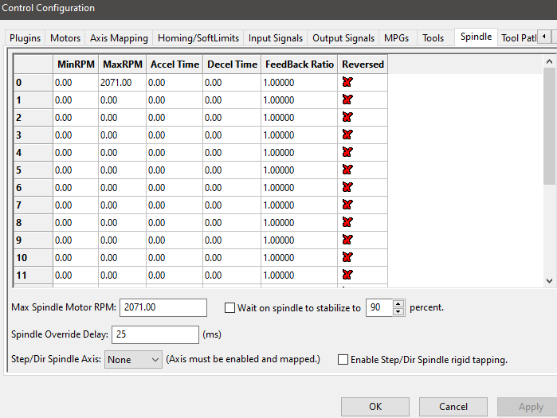Go to the Input Signals tab
557x418 pixels.
(275, 38)
